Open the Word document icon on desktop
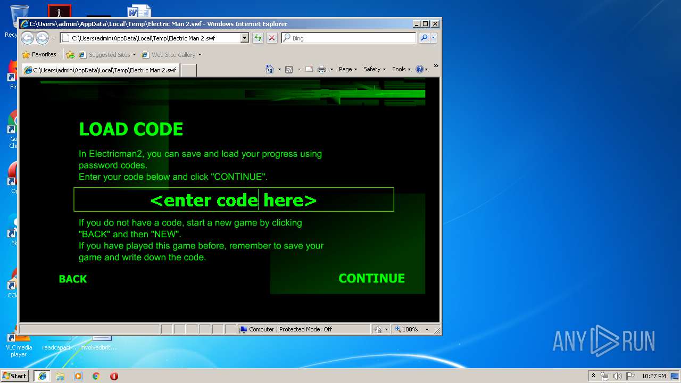 [139, 11]
